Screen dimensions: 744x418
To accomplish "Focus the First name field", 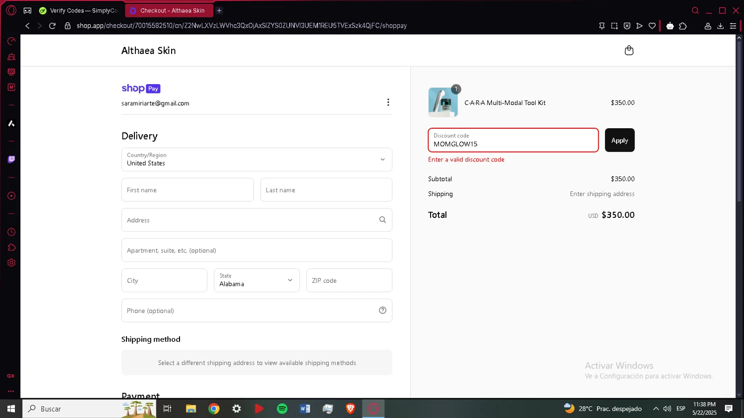I will (x=187, y=190).
